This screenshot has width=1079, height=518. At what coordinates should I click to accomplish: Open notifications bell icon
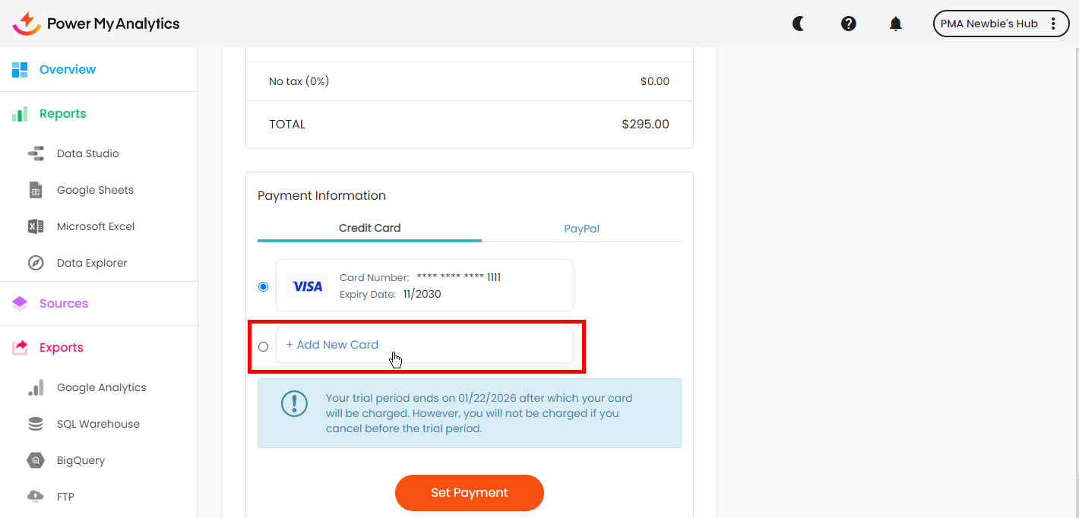pos(896,24)
